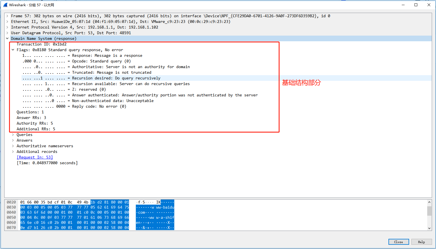Select the Recursion desired row
The image size is (436, 249).
coord(91,78)
